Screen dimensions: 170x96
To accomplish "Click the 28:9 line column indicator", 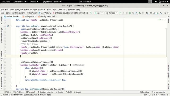I will pos(146,95).
